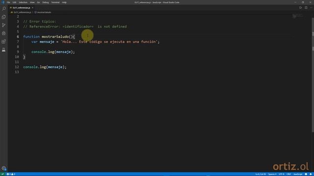This screenshot has width=314, height=176.
Task: Open the File menu
Action: [8, 2]
